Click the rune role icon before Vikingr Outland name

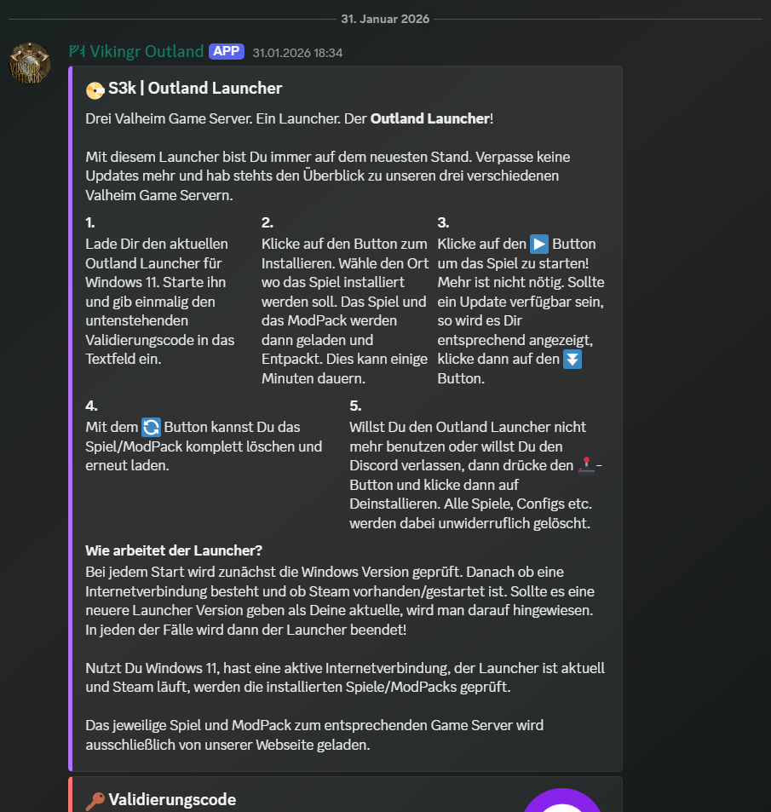pos(78,51)
